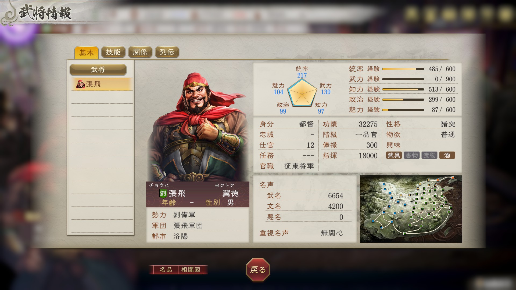Click the green 劉 faction emblem

point(163,193)
